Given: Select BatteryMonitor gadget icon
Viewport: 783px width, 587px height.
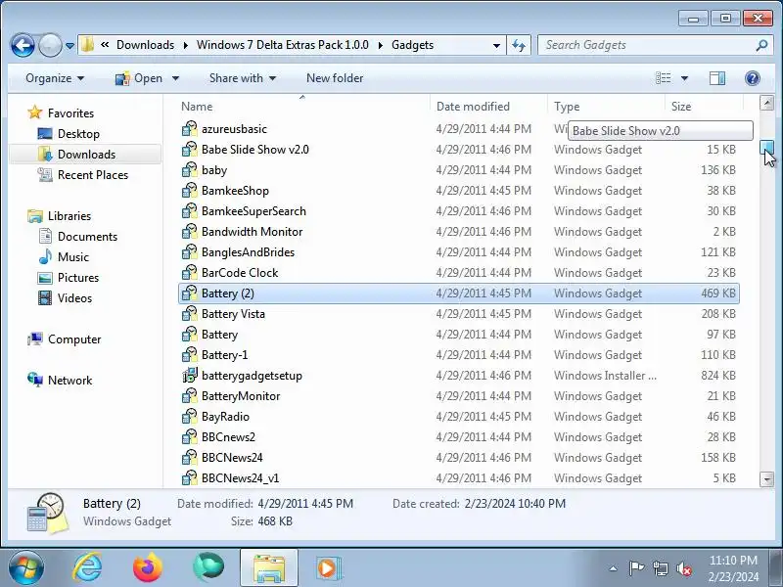Looking at the screenshot, I should [x=189, y=396].
